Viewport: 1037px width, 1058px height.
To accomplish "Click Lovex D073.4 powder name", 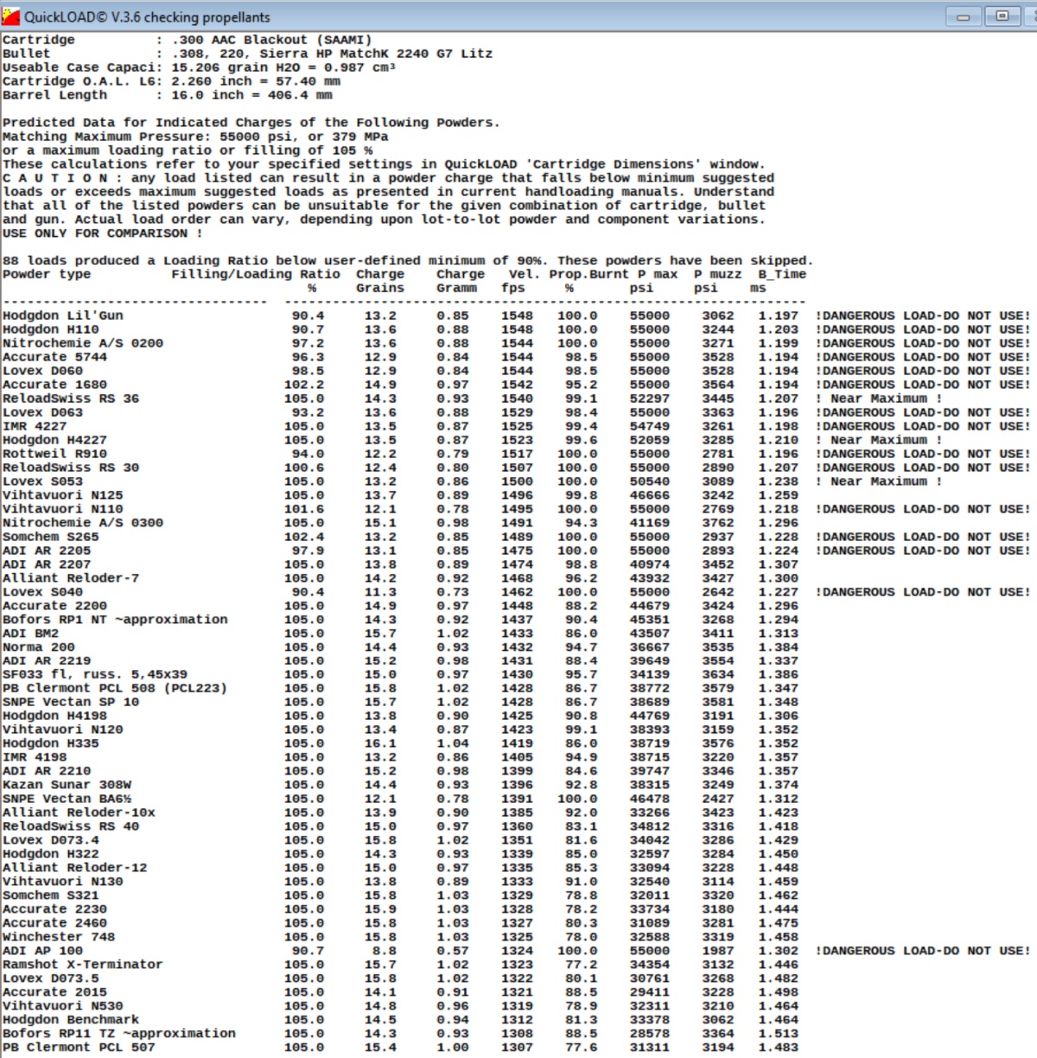I will click(50, 840).
